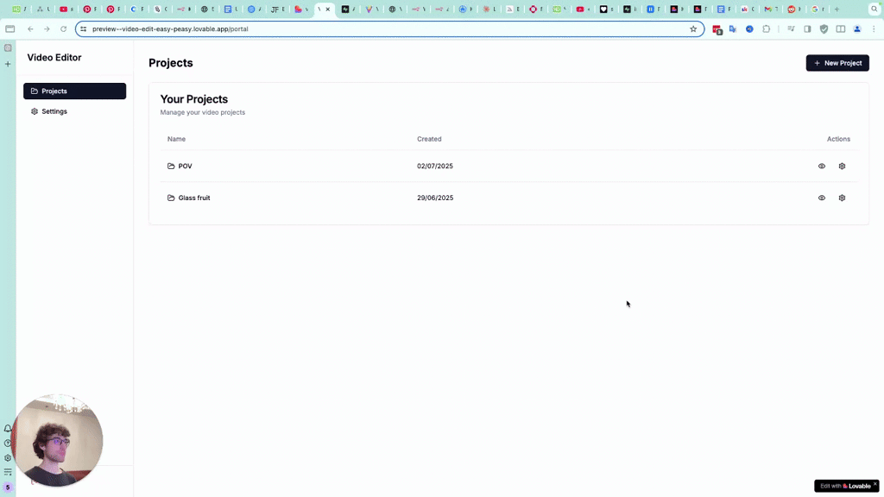Click the reload page icon in the browser
884x497 pixels.
(61, 28)
